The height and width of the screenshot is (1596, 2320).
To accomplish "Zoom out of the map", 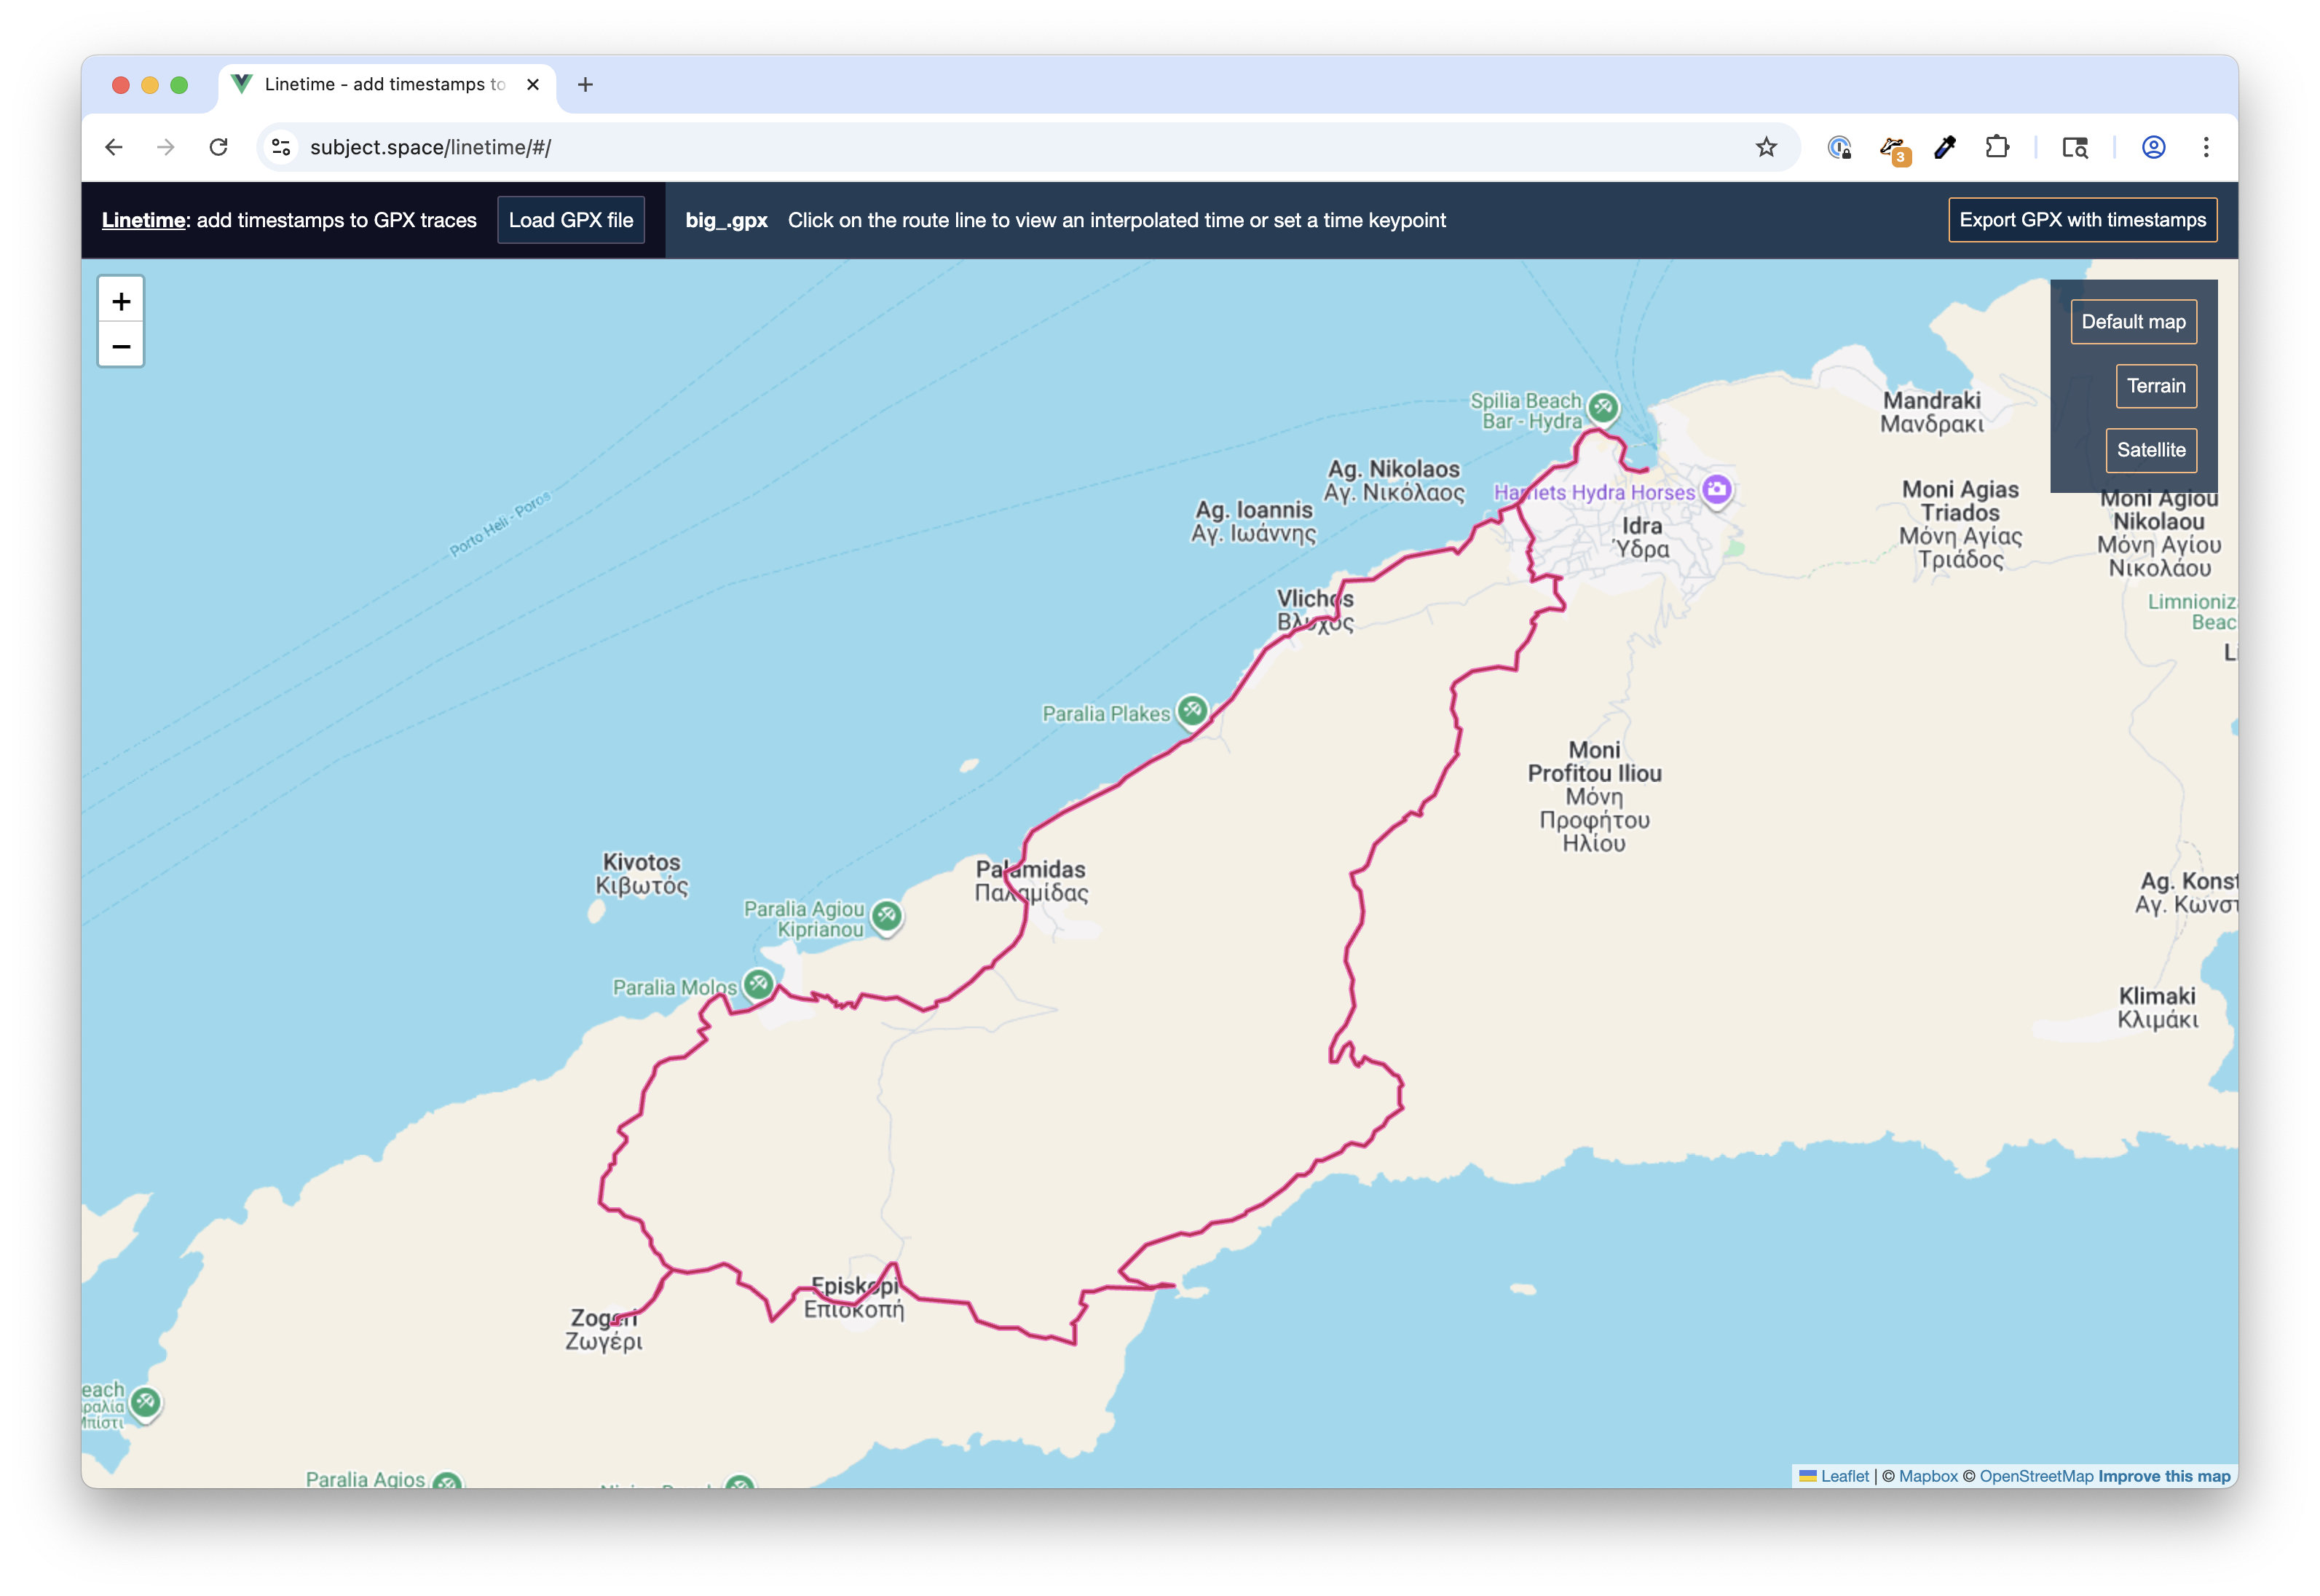I will coord(121,346).
